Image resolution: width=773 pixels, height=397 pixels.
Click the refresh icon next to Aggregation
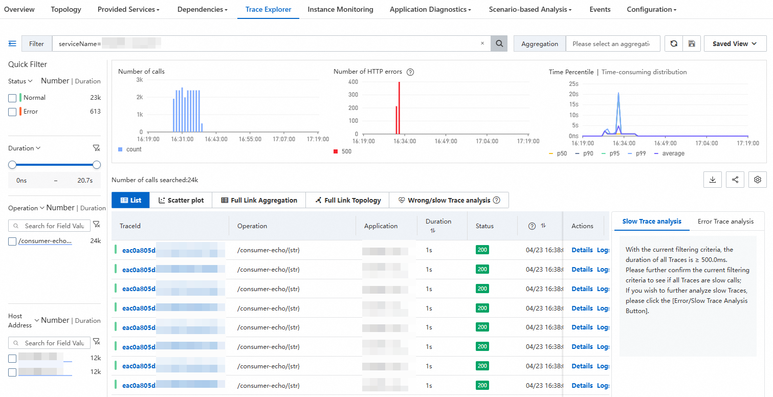[674, 44]
